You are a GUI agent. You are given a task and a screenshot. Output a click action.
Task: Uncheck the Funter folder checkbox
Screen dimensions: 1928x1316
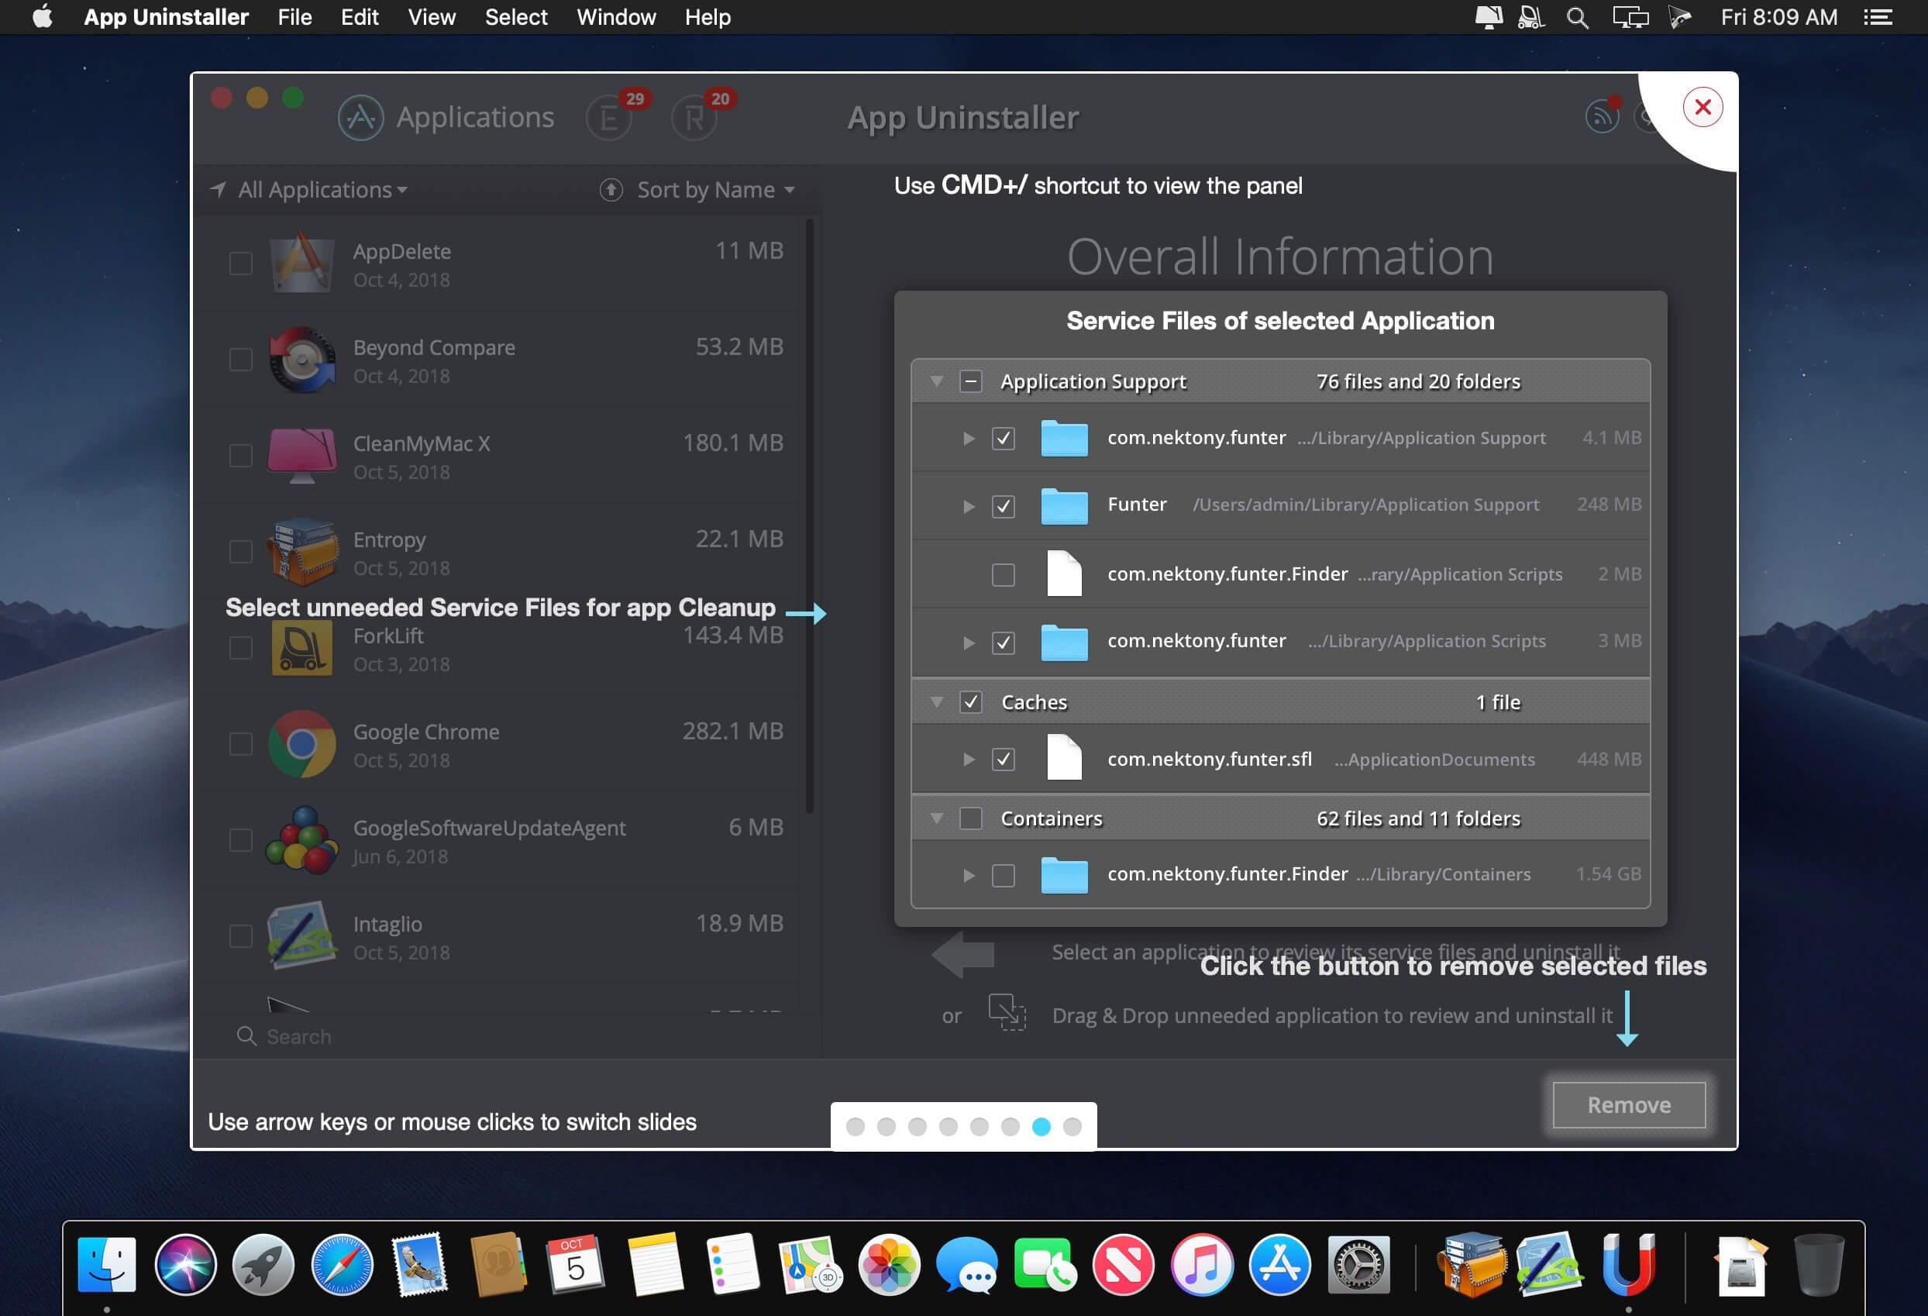pos(1003,505)
